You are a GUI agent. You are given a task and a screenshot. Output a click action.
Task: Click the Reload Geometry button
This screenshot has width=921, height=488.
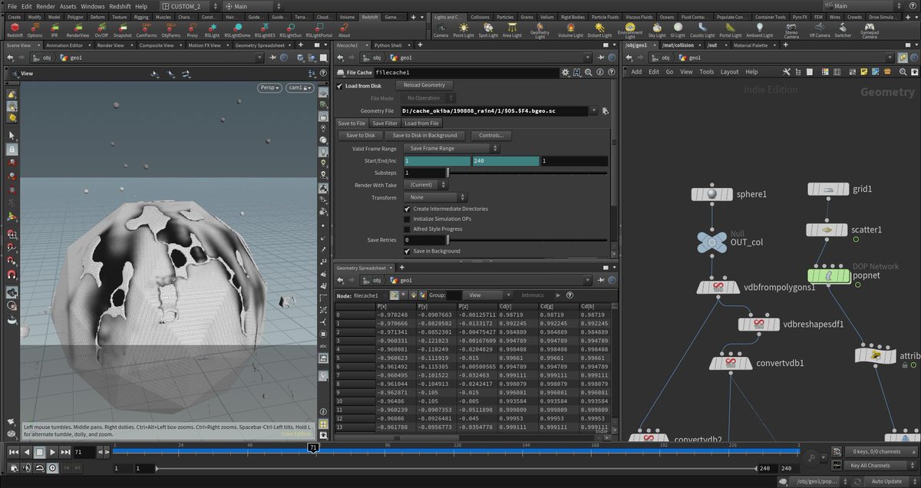[424, 85]
